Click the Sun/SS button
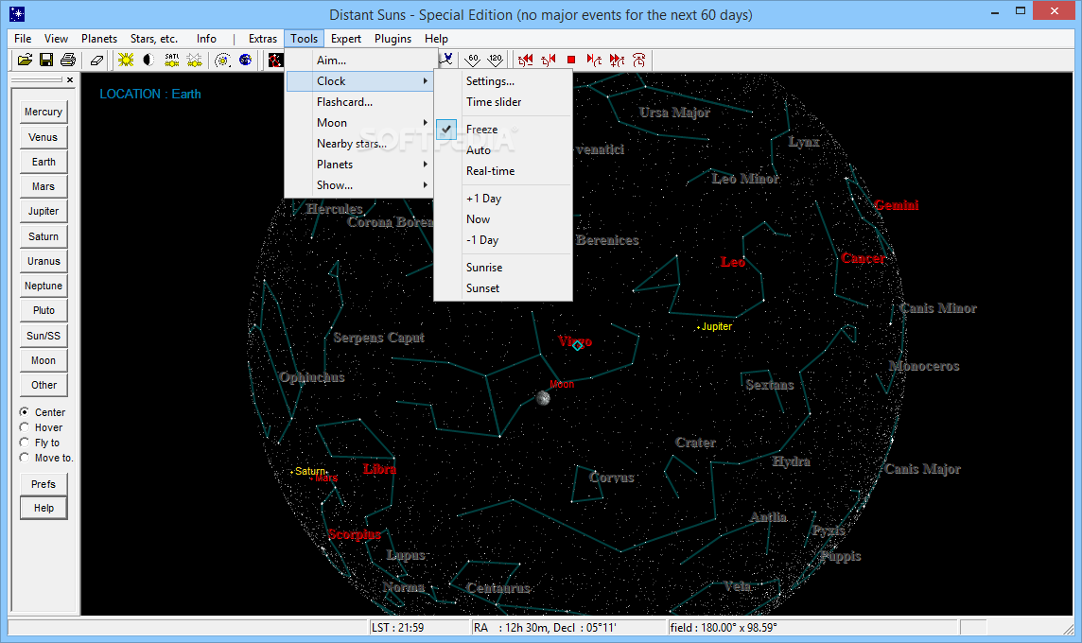 pyautogui.click(x=44, y=336)
